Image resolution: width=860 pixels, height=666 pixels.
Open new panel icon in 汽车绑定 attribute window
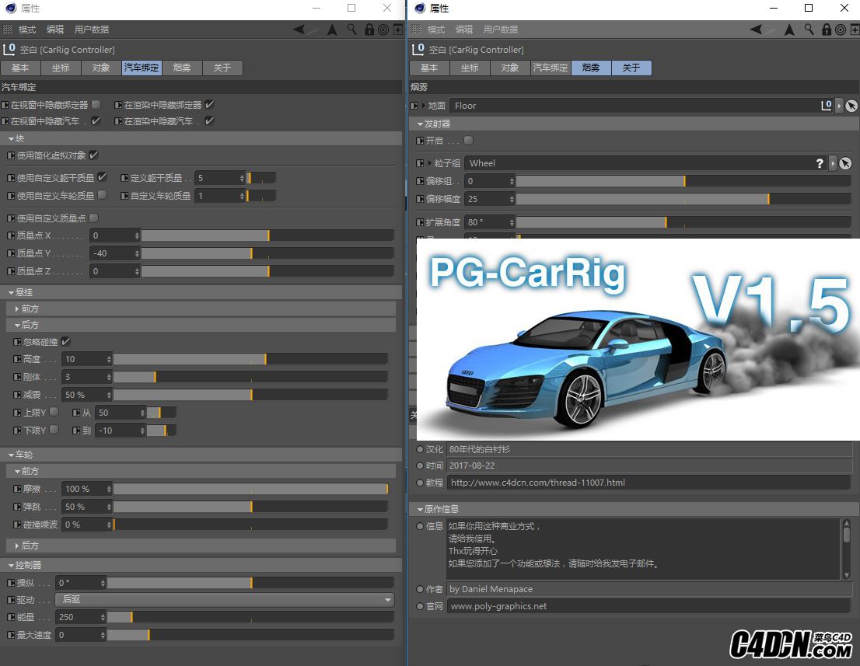[398, 29]
